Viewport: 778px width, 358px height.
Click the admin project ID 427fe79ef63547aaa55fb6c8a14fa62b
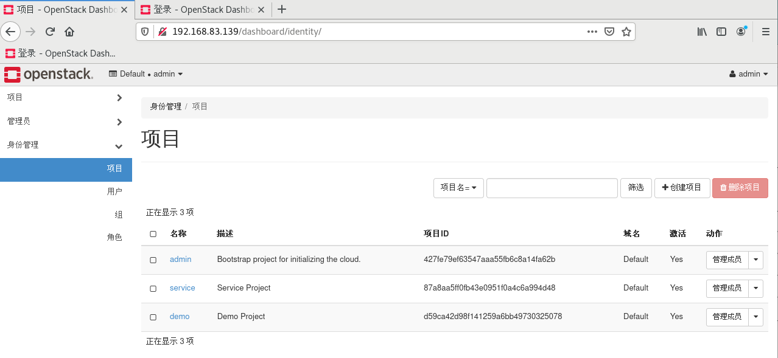click(x=489, y=260)
